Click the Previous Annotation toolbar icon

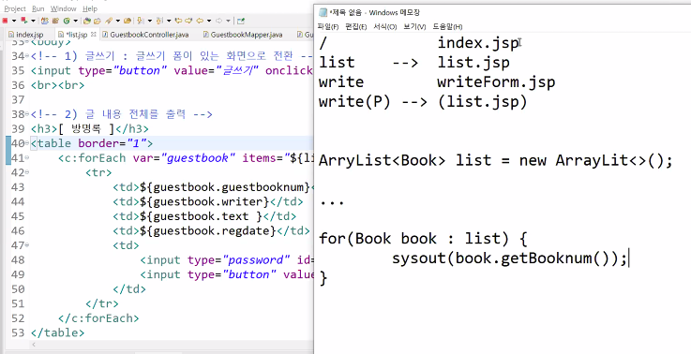point(159,21)
